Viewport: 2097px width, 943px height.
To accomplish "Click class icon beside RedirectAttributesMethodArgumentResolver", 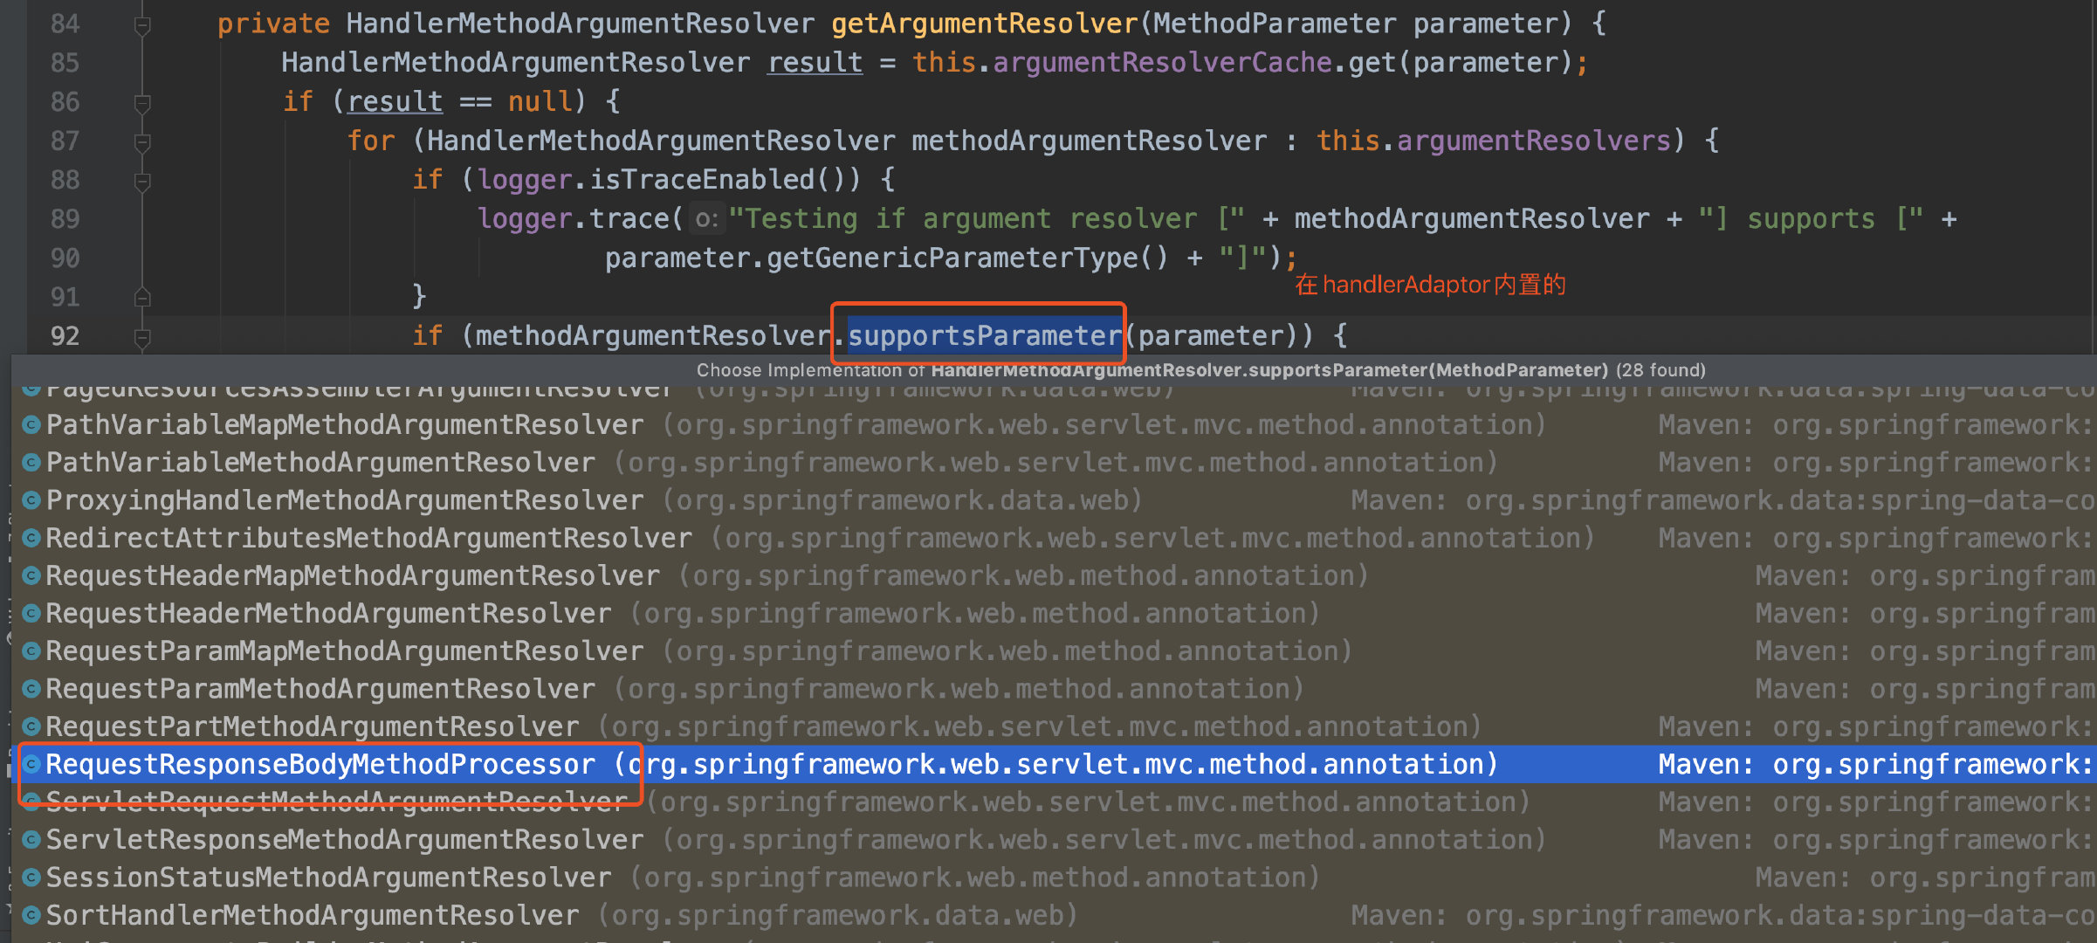I will (31, 538).
